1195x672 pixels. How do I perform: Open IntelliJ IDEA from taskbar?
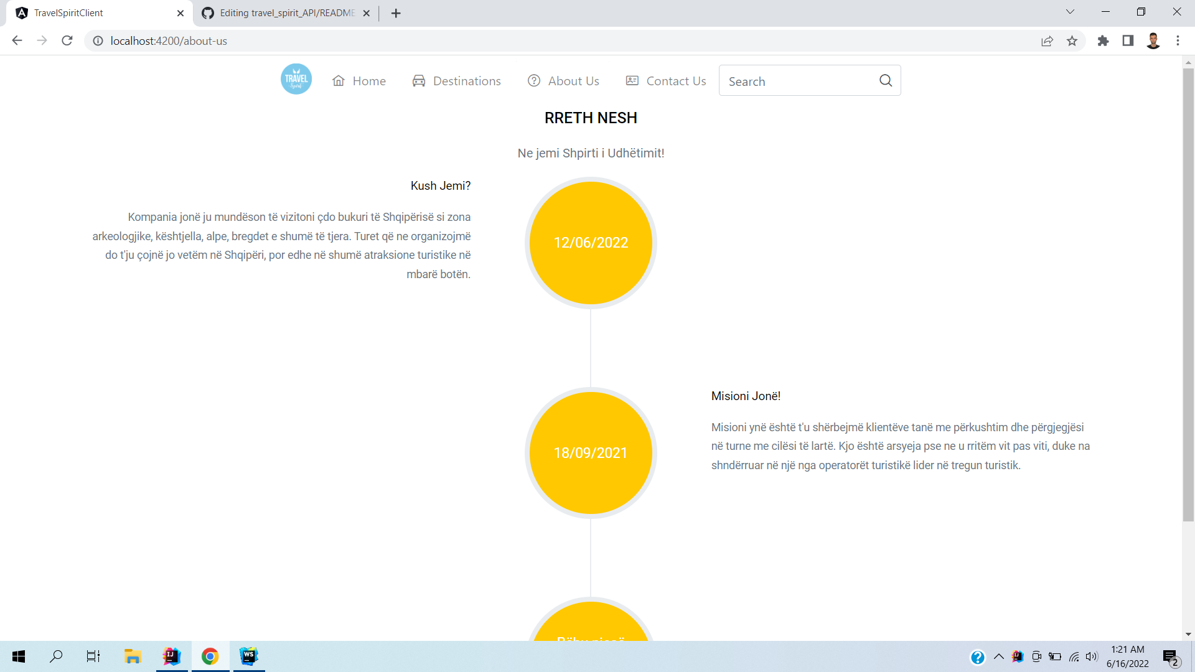pos(171,656)
